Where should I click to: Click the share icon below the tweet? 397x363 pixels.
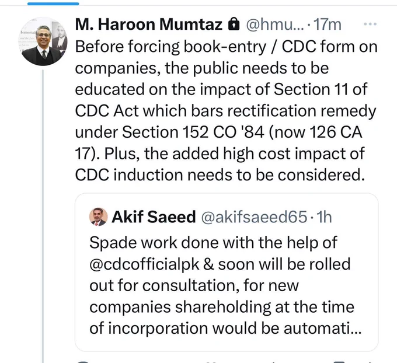click(370, 362)
